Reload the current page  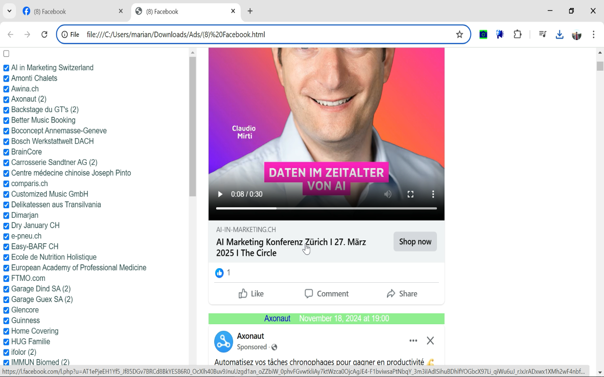pos(44,34)
